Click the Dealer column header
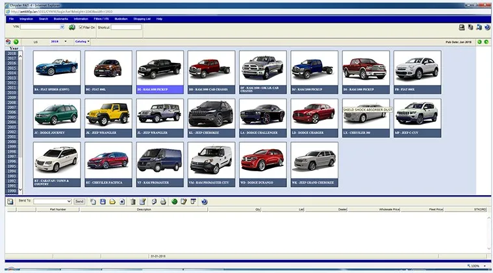Screen dimensions: 493x273 click(x=326, y=209)
